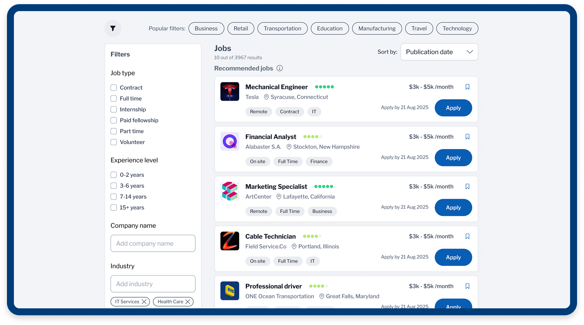584x325 pixels.
Task: Enable the Internship checkbox
Action: pyautogui.click(x=114, y=109)
